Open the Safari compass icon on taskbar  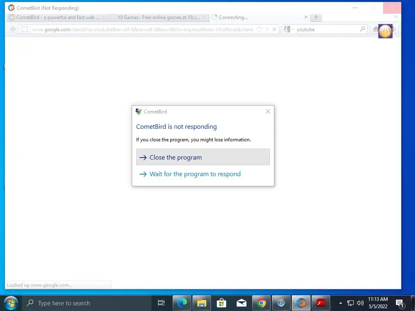pos(281,303)
